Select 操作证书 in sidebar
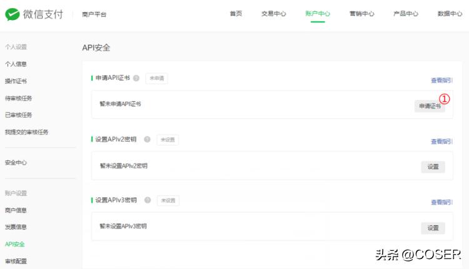 [x=16, y=81]
